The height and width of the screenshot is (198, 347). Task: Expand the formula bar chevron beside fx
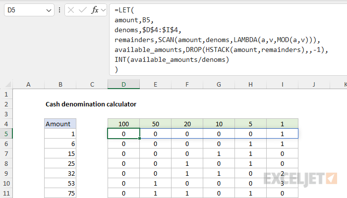(x=103, y=10)
